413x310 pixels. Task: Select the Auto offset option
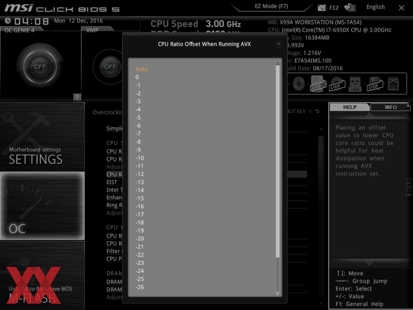pos(141,69)
